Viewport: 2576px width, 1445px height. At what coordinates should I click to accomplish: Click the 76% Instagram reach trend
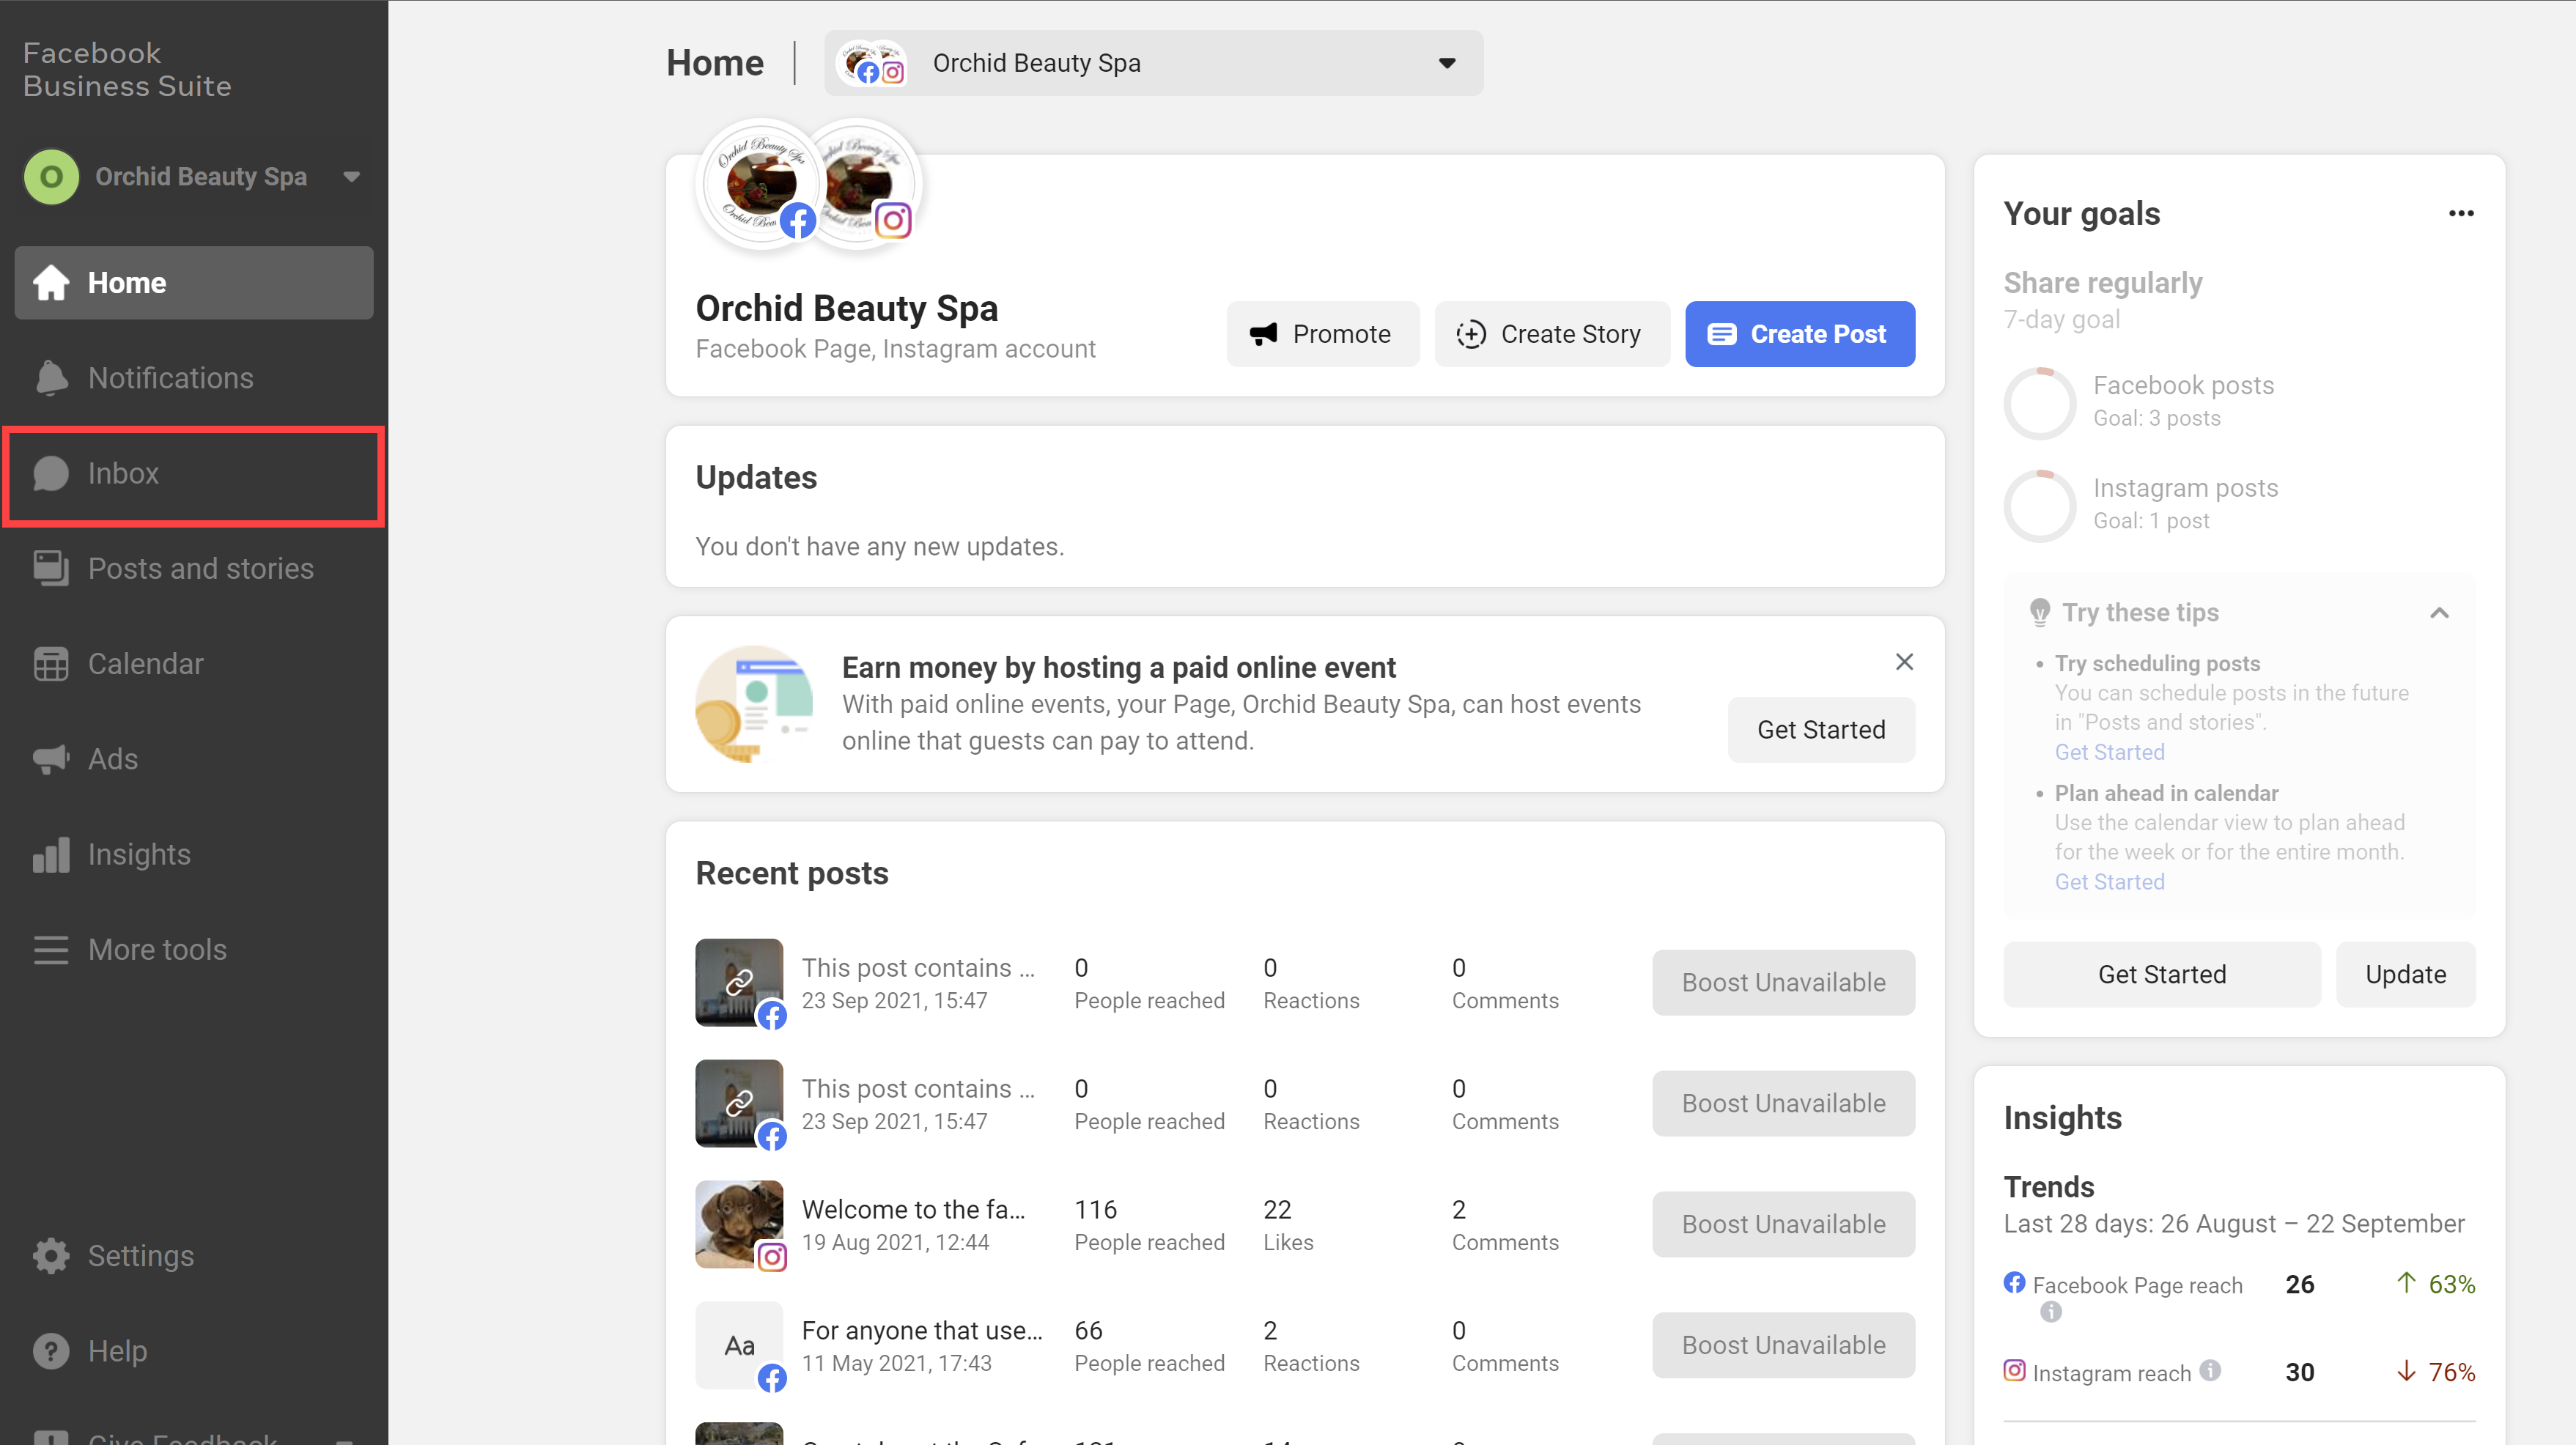tap(2436, 1372)
